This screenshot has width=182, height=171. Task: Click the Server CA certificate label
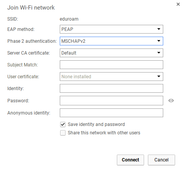[x=28, y=53]
